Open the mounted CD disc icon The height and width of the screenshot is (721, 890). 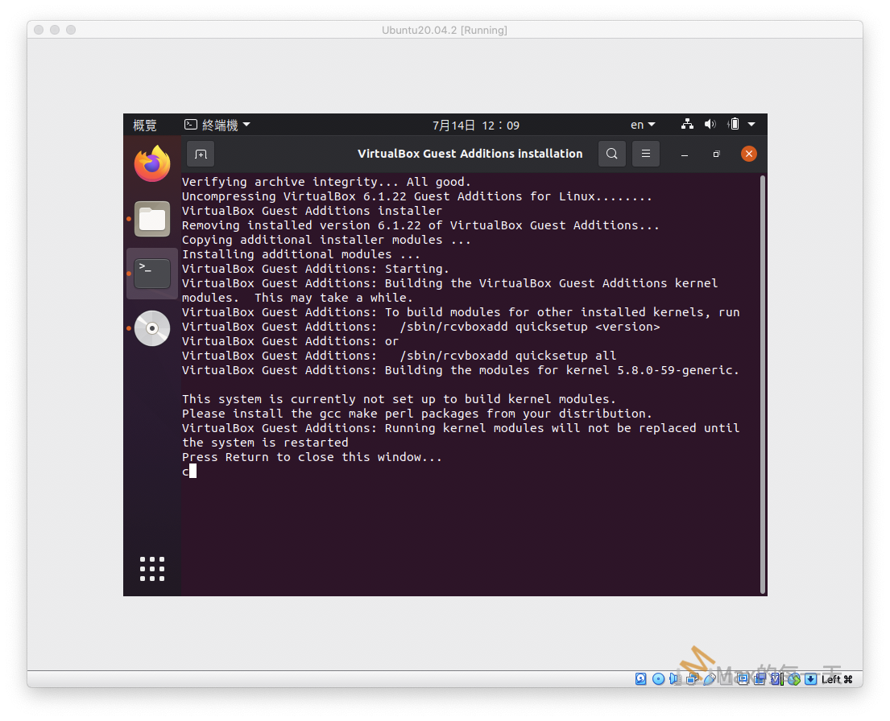(152, 328)
